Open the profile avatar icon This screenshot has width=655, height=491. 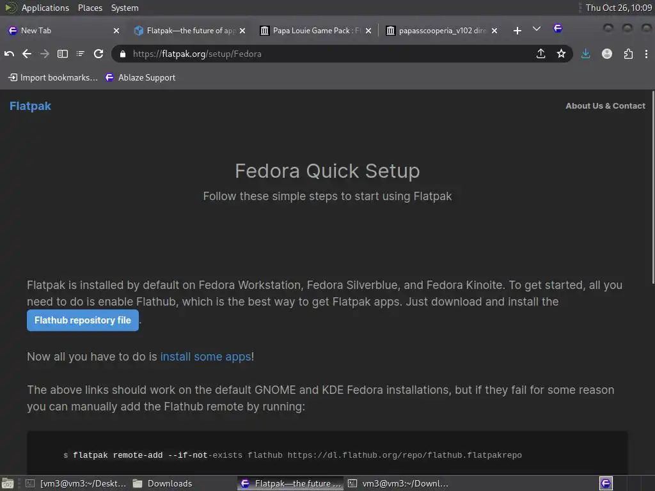[607, 54]
